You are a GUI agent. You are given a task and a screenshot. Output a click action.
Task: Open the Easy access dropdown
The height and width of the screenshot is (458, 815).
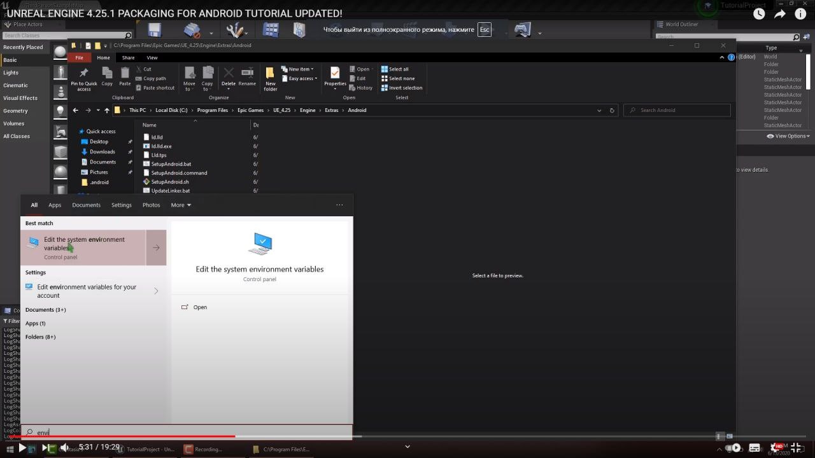[299, 79]
